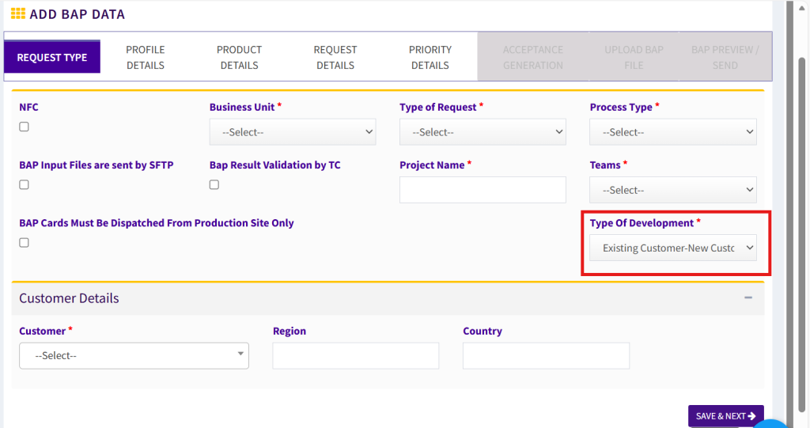810x428 pixels.
Task: Expand the Type of Request dropdown
Action: click(x=483, y=132)
